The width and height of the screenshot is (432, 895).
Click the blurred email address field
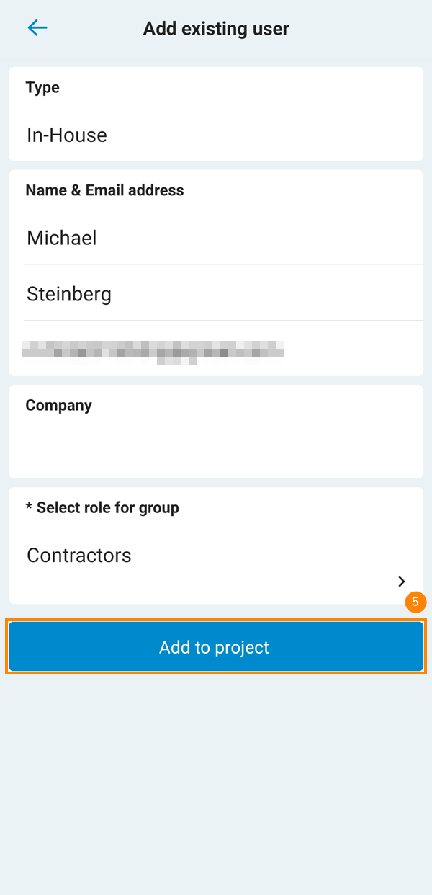[x=153, y=350]
